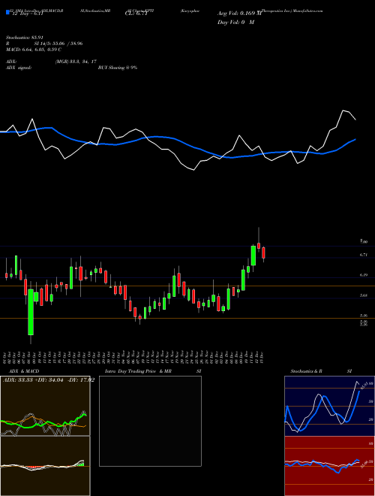
Task: Click the 'SI 14/3: 55.06 / 58.96' value
Action: coord(58,44)
